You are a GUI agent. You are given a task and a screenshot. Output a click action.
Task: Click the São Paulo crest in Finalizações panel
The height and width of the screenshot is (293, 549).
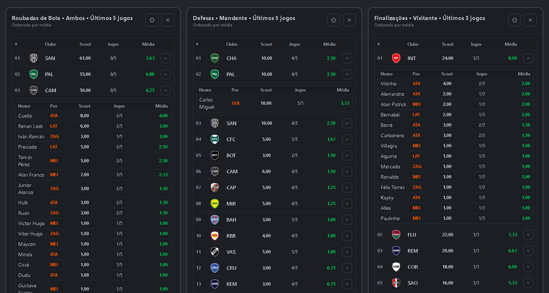click(x=396, y=283)
